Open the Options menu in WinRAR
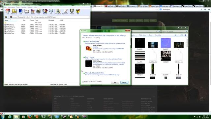Screen dimensions: 211x119 [30, 7]
